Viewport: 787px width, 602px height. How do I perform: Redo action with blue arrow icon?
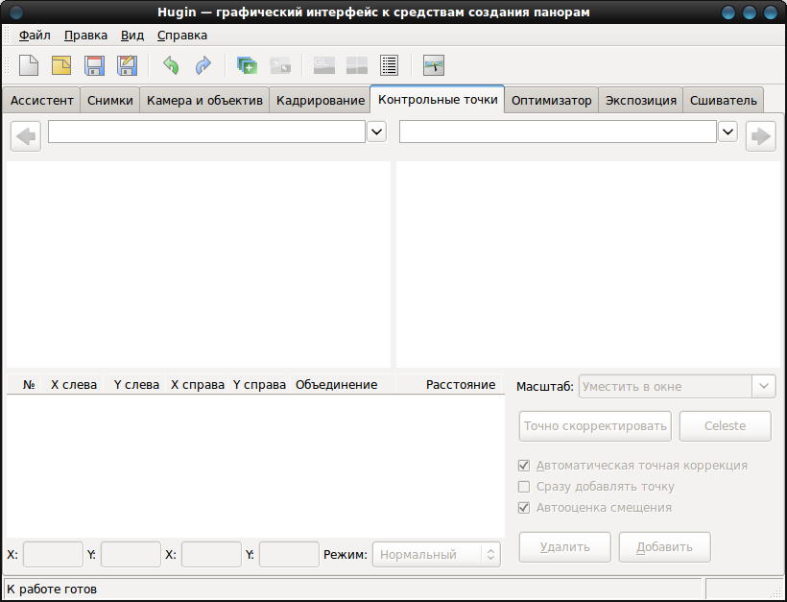point(203,65)
